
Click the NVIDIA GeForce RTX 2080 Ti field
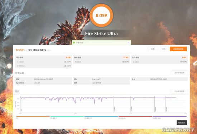(x=53, y=79)
